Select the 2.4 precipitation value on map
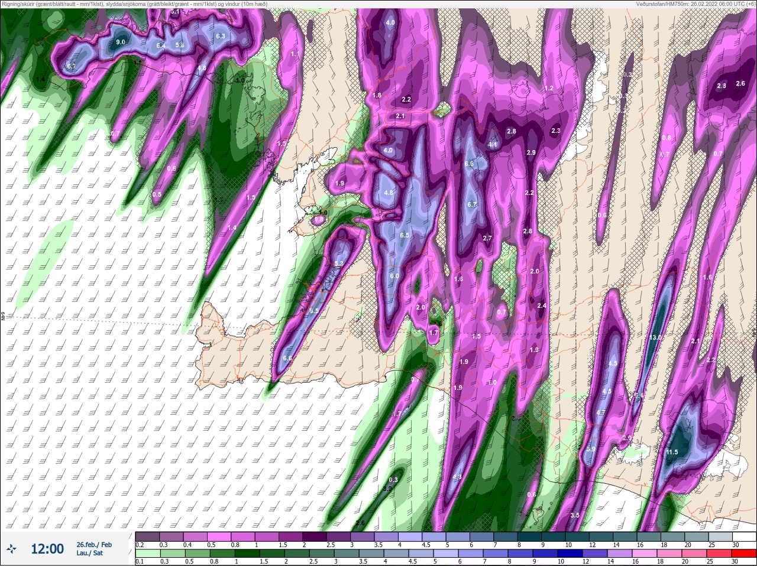 click(x=542, y=305)
